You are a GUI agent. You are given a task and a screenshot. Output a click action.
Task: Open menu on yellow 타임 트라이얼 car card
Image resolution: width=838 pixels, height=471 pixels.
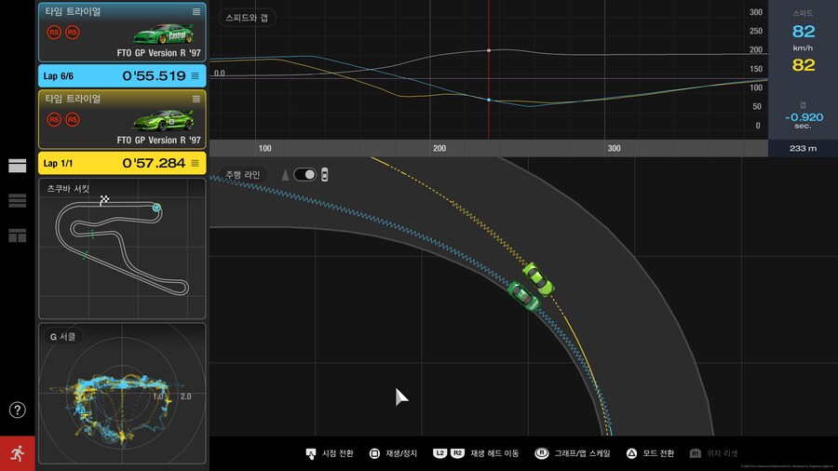click(196, 99)
